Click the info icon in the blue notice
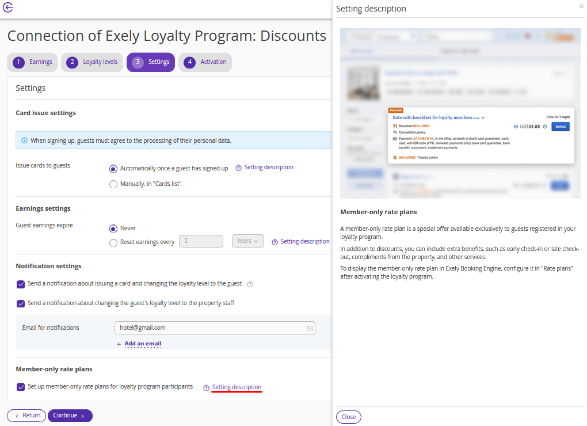The image size is (587, 426). click(x=24, y=140)
